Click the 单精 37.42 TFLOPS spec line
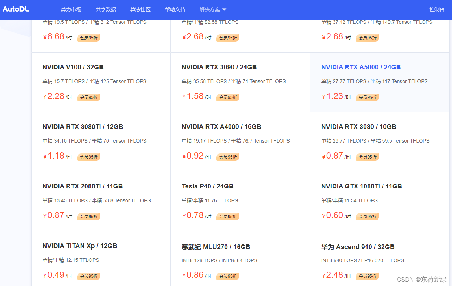Image resolution: width=452 pixels, height=286 pixels. pos(377,22)
